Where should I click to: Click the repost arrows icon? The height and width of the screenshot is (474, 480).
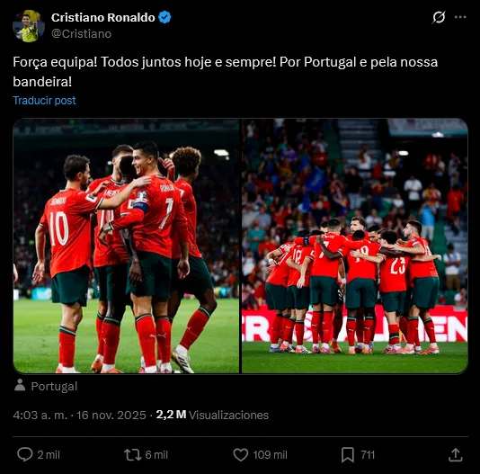[132, 455]
